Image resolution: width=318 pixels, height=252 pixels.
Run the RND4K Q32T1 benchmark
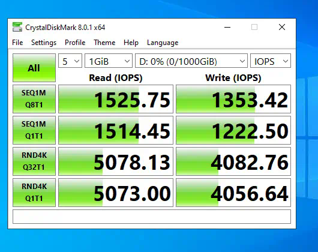(34, 161)
